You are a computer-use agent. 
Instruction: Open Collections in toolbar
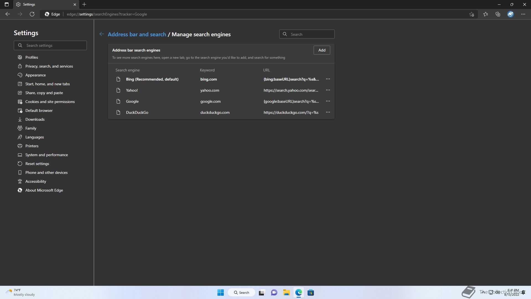tap(498, 14)
